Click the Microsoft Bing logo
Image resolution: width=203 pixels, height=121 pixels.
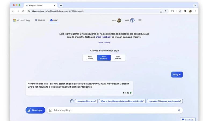[21, 20]
